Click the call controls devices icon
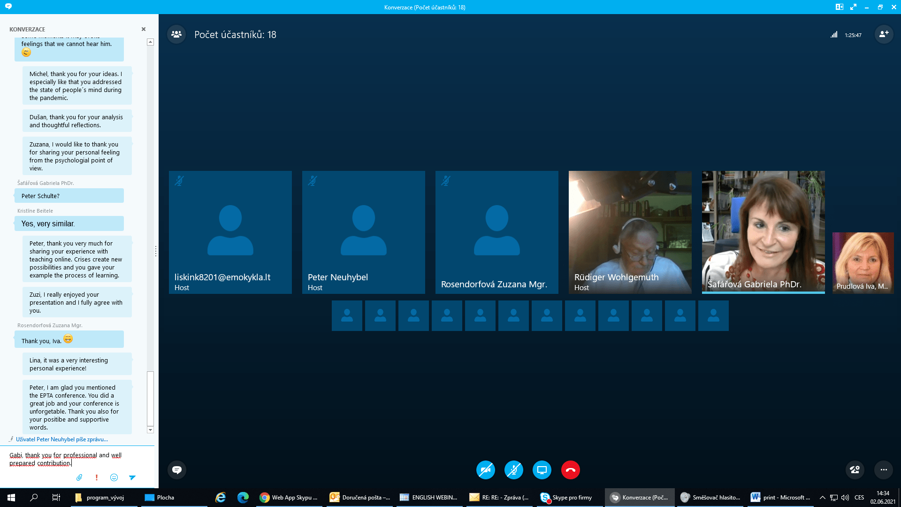901x507 pixels. point(855,470)
